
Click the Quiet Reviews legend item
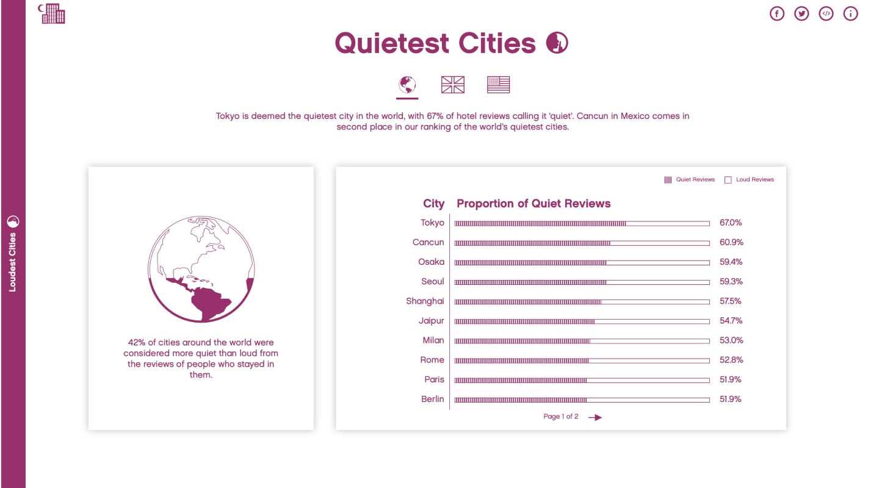click(x=689, y=179)
